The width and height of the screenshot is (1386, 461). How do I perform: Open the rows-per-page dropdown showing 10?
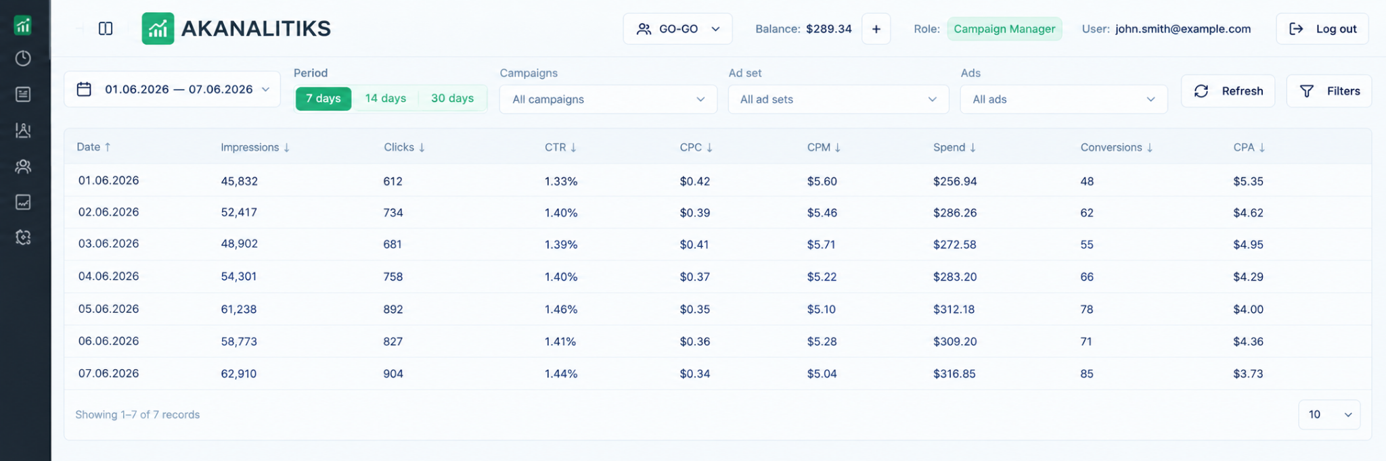coord(1329,414)
